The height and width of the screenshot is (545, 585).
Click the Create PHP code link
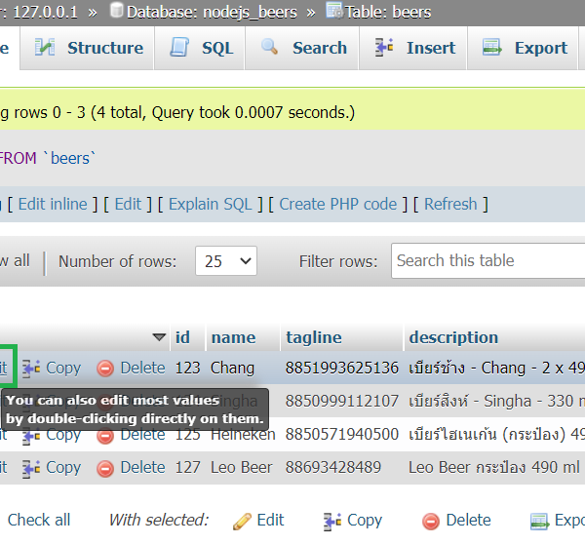338,204
